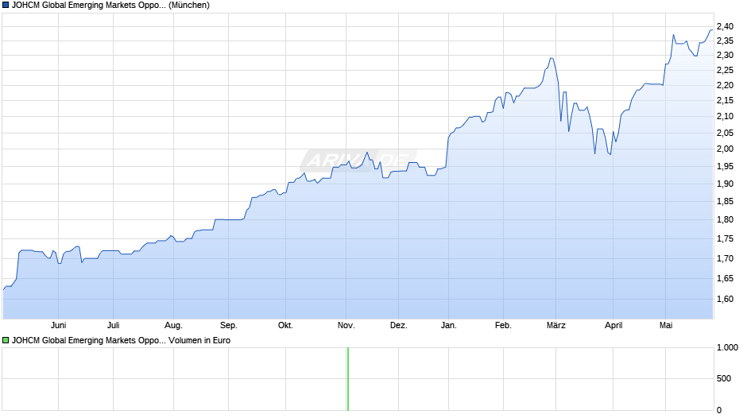The width and height of the screenshot is (747, 418).
Task: Click the "1,95" price axis value
Action: 725,166
